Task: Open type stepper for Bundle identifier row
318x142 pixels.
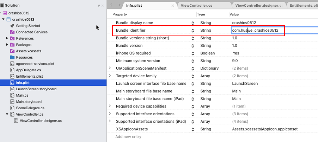Action: [x=193, y=31]
